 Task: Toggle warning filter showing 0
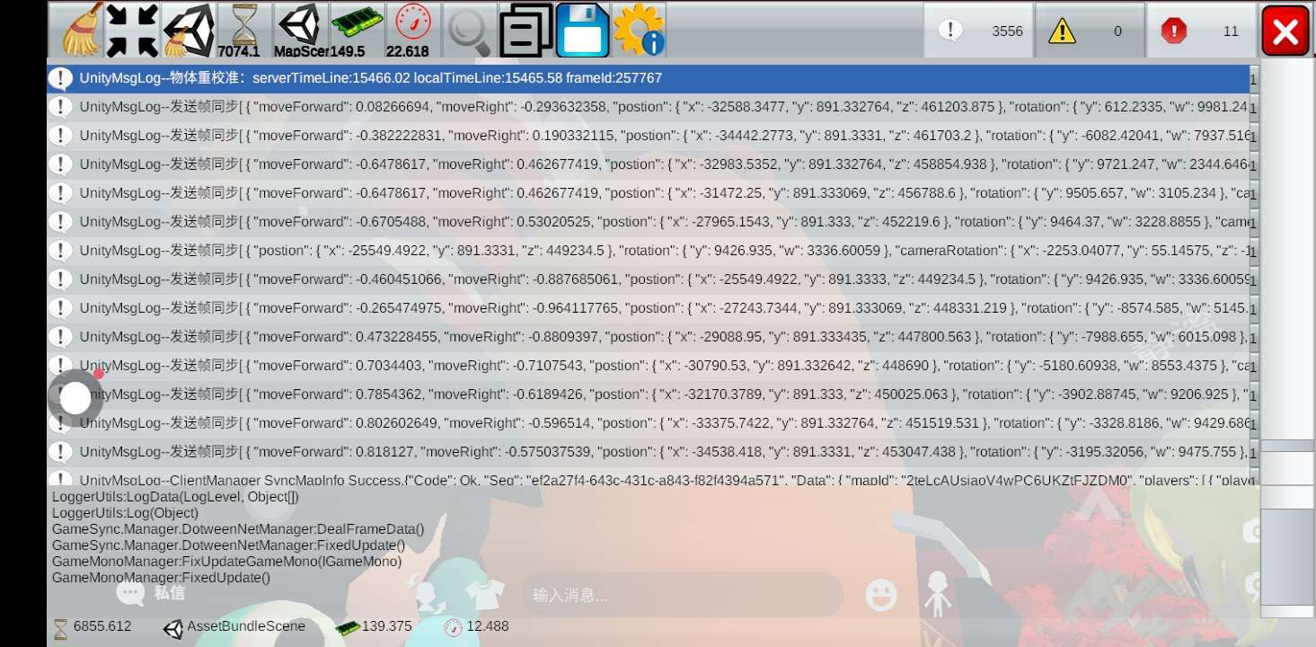click(1090, 31)
